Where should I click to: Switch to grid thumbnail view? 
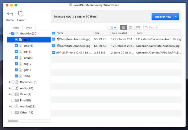131,27
